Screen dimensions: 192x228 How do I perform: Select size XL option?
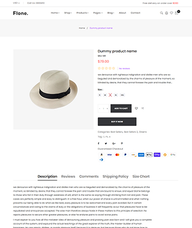pos(116,95)
